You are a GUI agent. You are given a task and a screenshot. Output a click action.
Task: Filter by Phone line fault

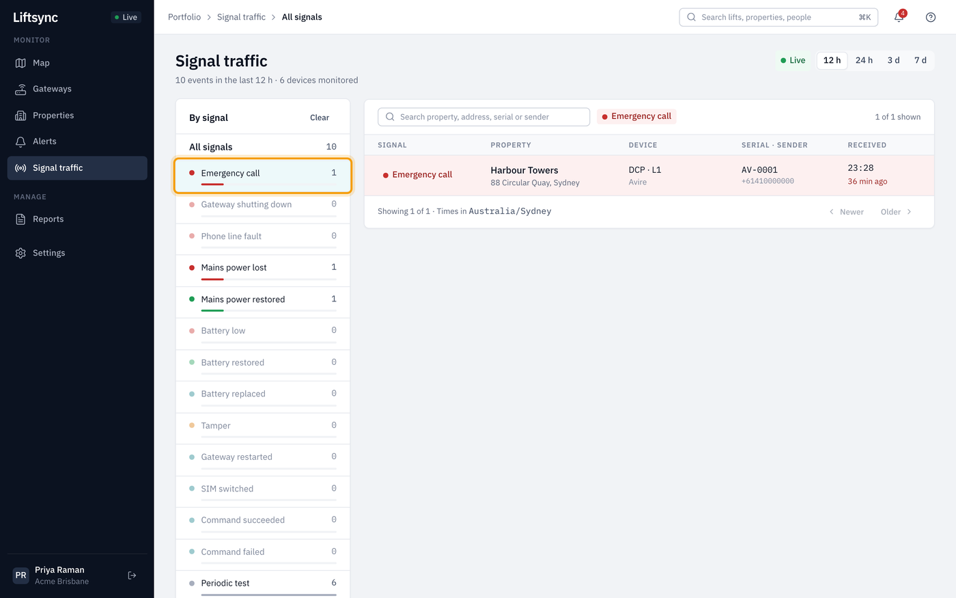click(x=263, y=239)
